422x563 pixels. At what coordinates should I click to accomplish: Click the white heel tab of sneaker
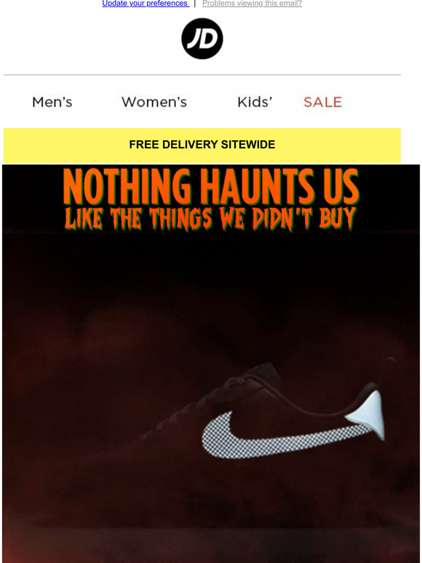[x=366, y=415]
